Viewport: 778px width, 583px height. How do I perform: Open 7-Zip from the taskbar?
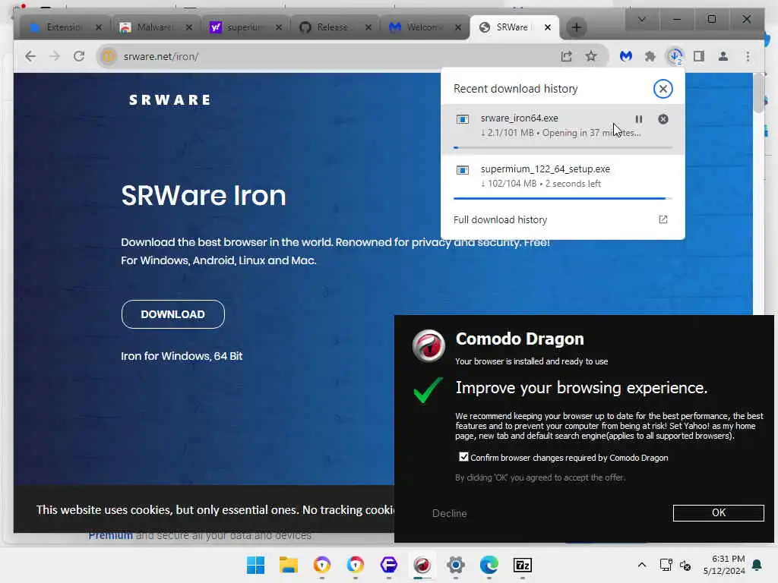tap(522, 565)
